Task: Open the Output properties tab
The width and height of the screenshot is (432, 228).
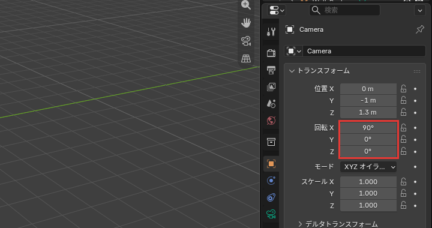Action: (271, 70)
